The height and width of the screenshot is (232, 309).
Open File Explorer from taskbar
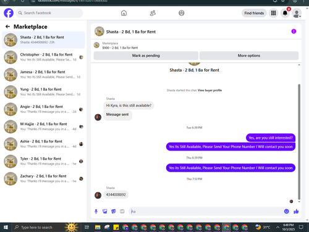[x=98, y=227]
